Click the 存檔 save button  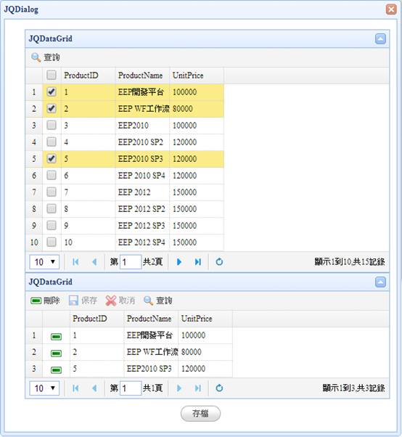click(x=200, y=413)
